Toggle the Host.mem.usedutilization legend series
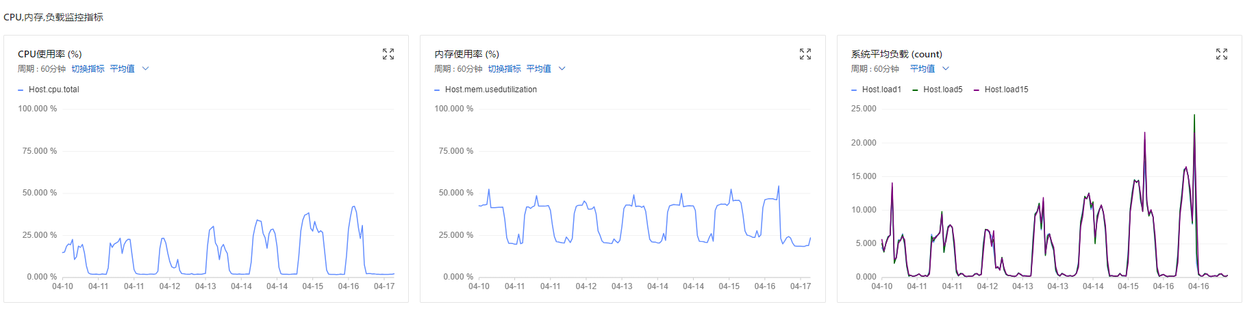The image size is (1256, 311). (486, 90)
